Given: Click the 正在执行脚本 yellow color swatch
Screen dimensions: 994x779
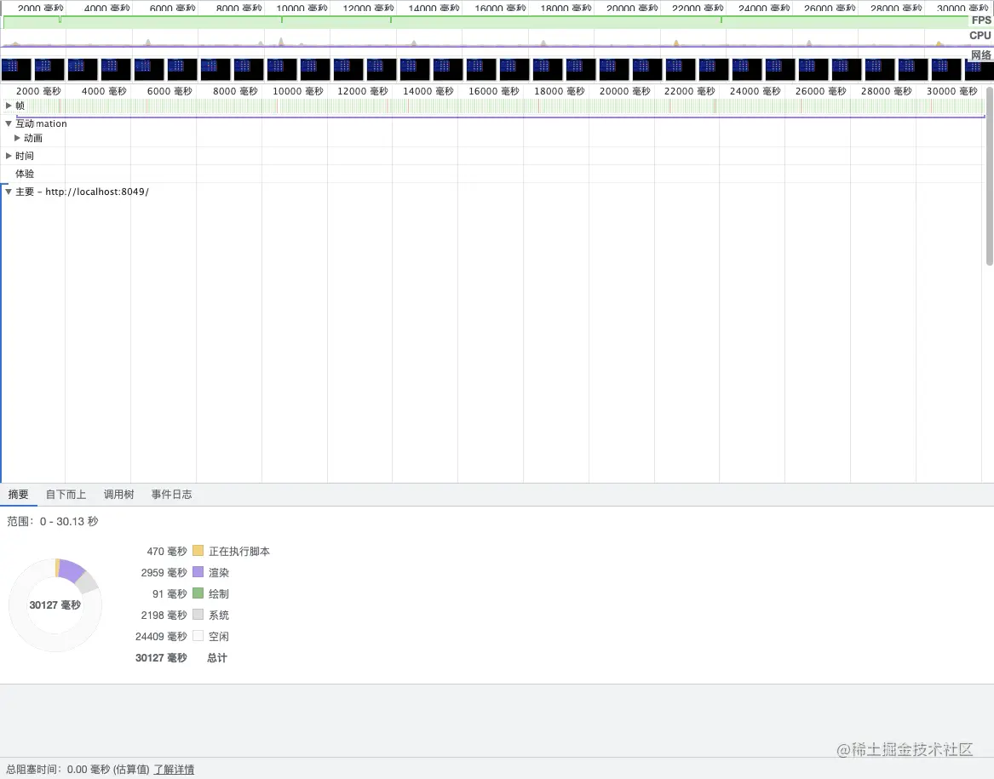Looking at the screenshot, I should pyautogui.click(x=198, y=550).
